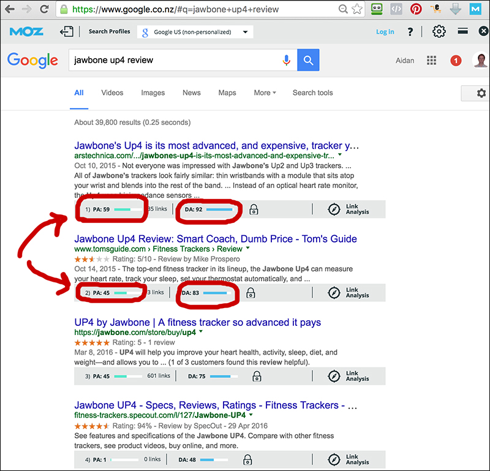Screen dimensions: 490x471
Task: Click the green padlock in the address bar
Action: pos(64,9)
